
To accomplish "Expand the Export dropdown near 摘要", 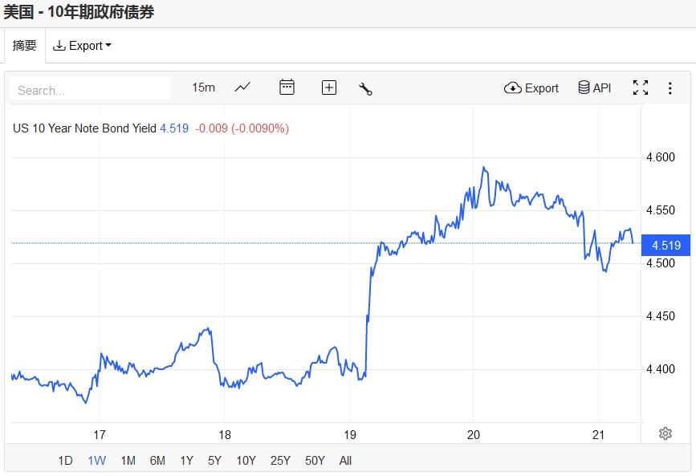I will tap(83, 46).
